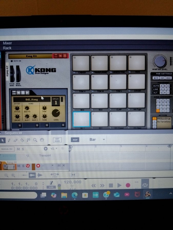Toggle record enable on Kong Kit track
The image size is (173, 230).
pos(38,166)
